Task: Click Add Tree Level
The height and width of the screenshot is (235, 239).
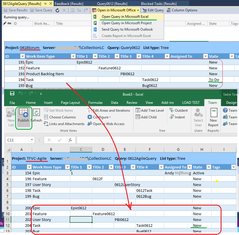Action: coord(150,111)
